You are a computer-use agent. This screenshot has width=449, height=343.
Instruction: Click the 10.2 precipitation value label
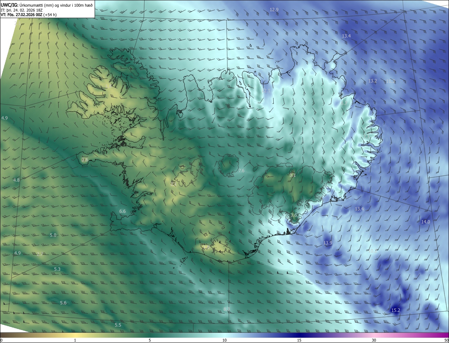372,251
